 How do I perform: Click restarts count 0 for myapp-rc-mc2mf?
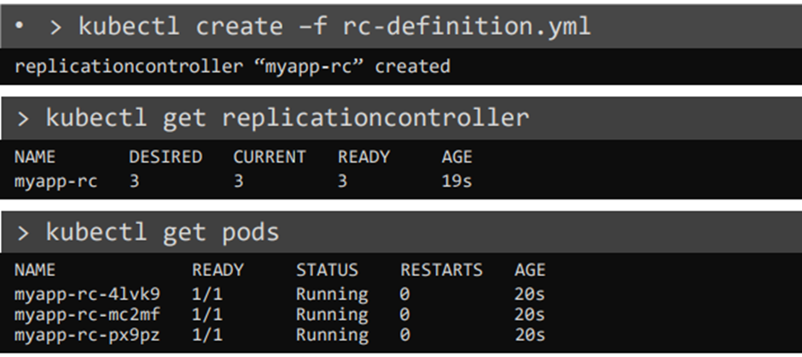click(x=404, y=314)
